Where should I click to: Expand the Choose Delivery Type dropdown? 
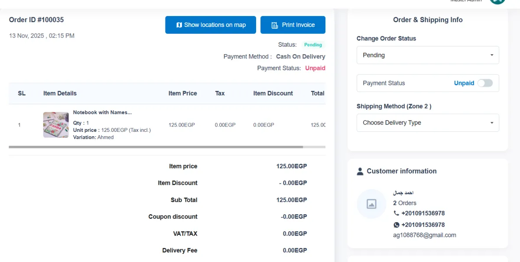[428, 123]
